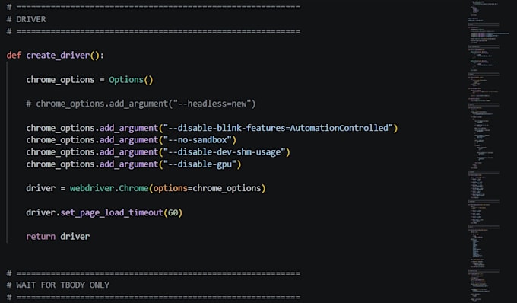Click the 'Options' class name
This screenshot has width=517, height=303.
pyautogui.click(x=126, y=80)
